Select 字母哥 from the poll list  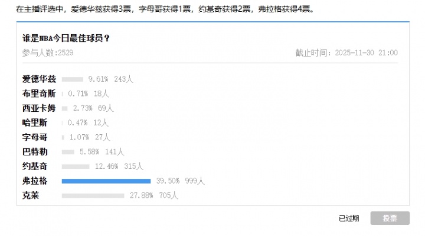pyautogui.click(x=35, y=137)
